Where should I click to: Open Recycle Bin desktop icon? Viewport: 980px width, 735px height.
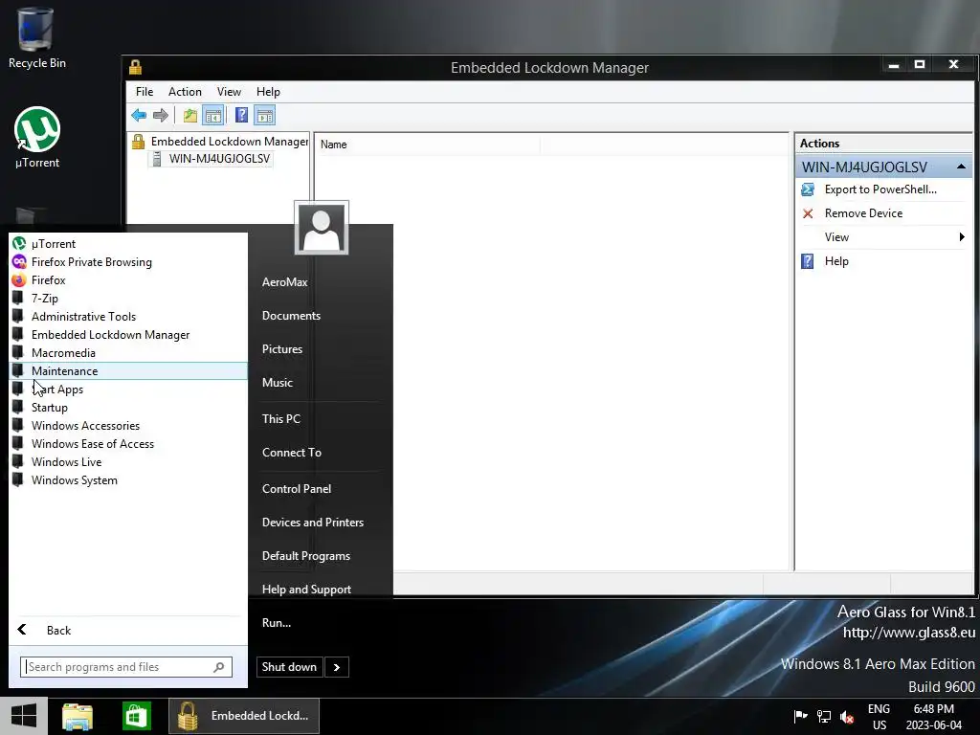coord(36,38)
